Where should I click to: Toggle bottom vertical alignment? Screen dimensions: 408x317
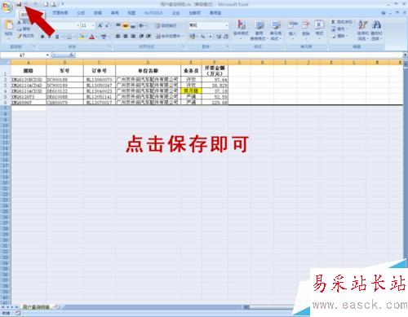coord(133,26)
